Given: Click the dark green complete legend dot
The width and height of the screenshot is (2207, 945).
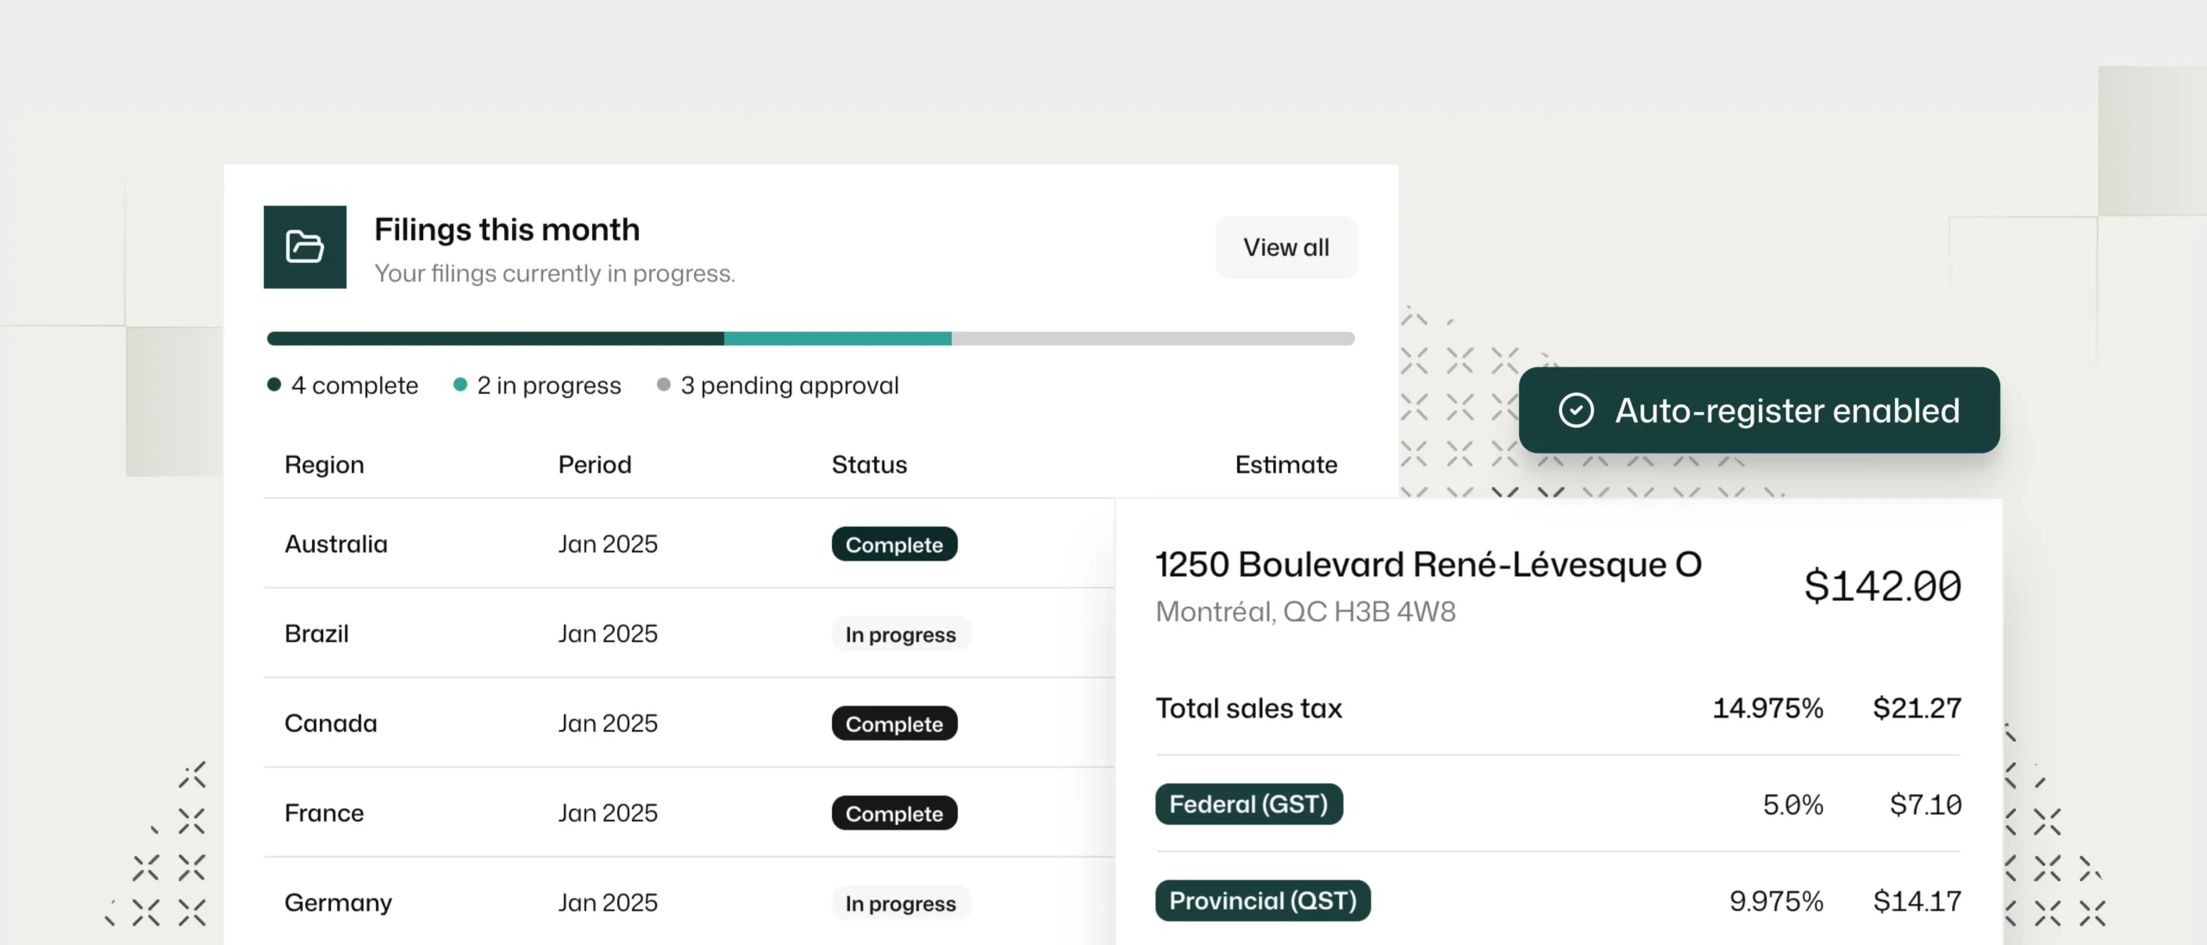Looking at the screenshot, I should click(274, 385).
